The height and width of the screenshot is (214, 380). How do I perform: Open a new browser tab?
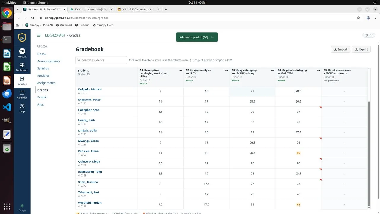[x=166, y=9]
